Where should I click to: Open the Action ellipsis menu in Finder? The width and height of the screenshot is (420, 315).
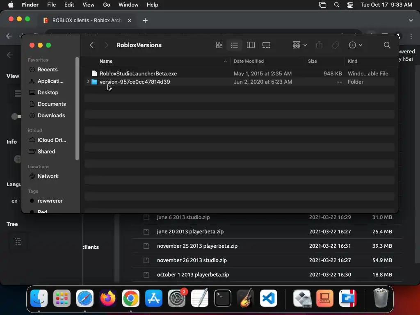(x=356, y=45)
